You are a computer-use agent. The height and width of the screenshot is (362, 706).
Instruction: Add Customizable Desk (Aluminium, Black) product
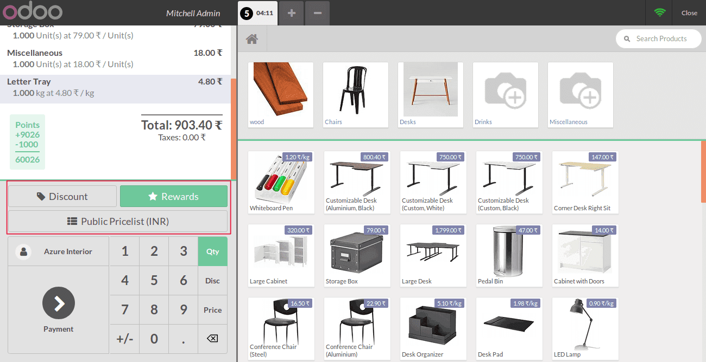click(357, 182)
